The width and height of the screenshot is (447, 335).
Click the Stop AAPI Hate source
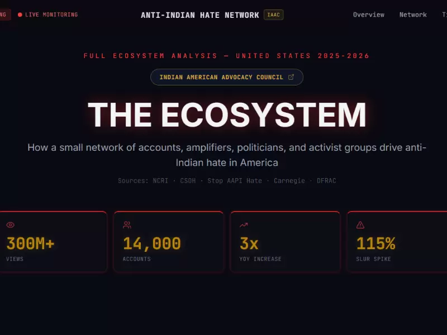[235, 181]
